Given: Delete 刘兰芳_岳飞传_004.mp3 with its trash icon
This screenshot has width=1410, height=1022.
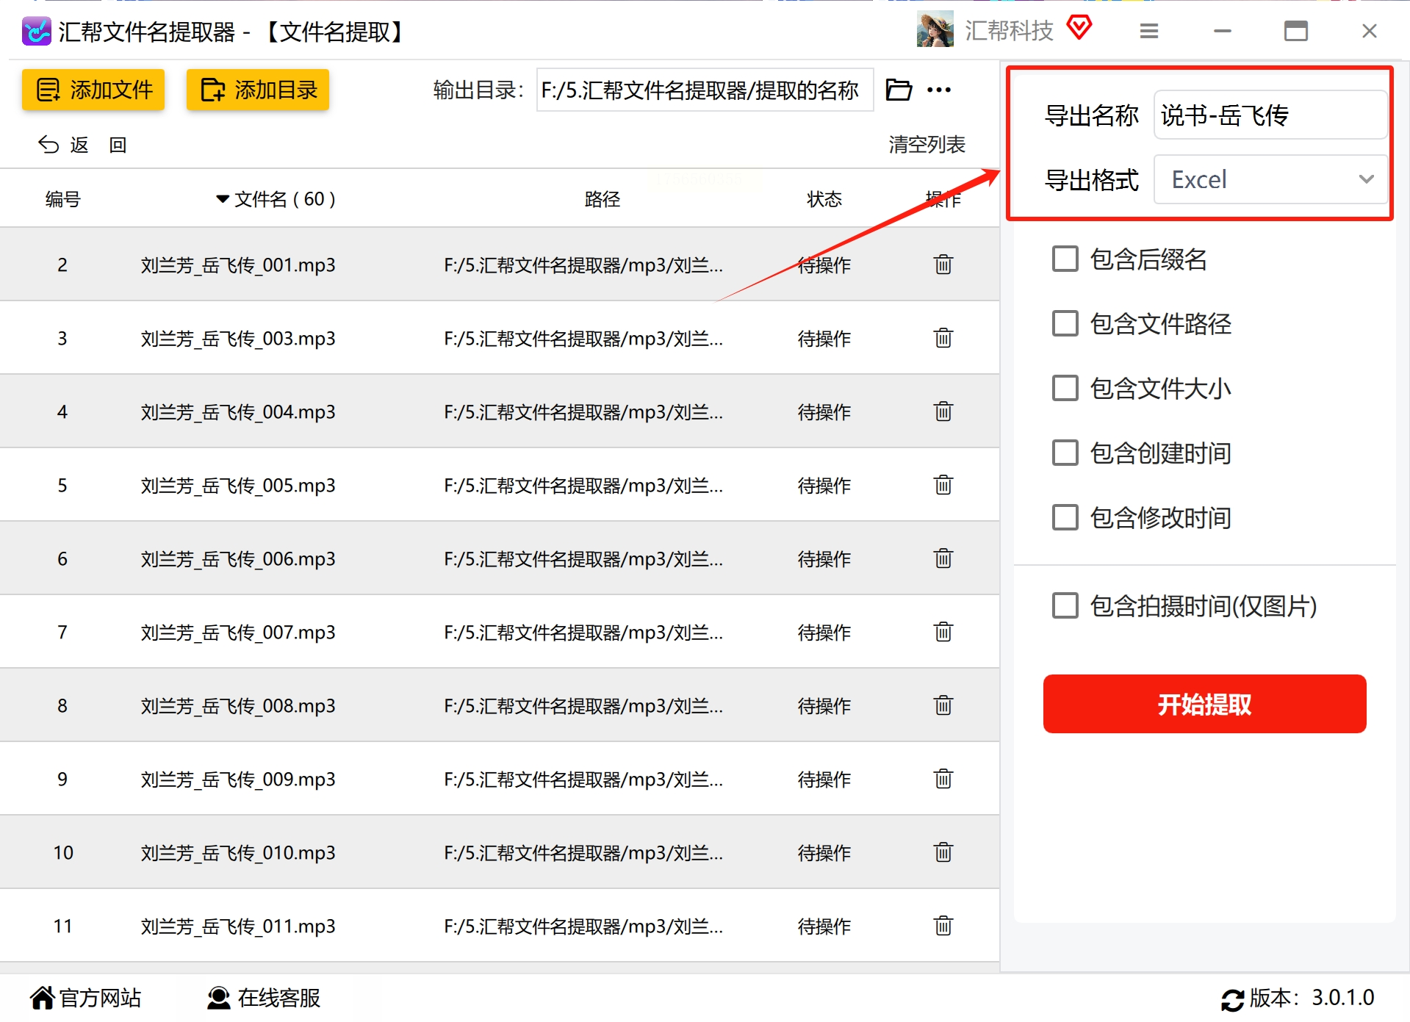Looking at the screenshot, I should pos(943,411).
